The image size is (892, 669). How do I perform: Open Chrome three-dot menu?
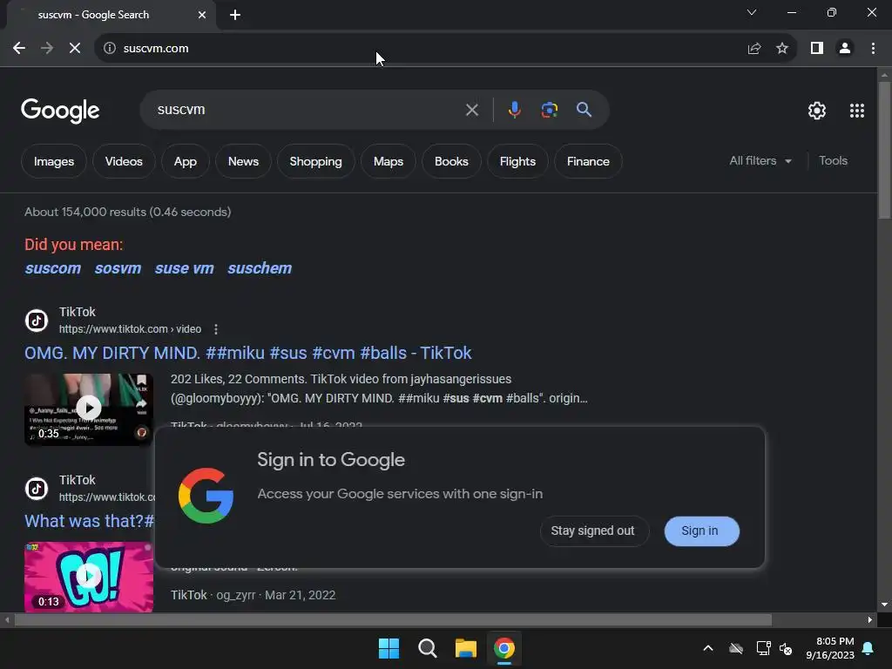click(873, 49)
